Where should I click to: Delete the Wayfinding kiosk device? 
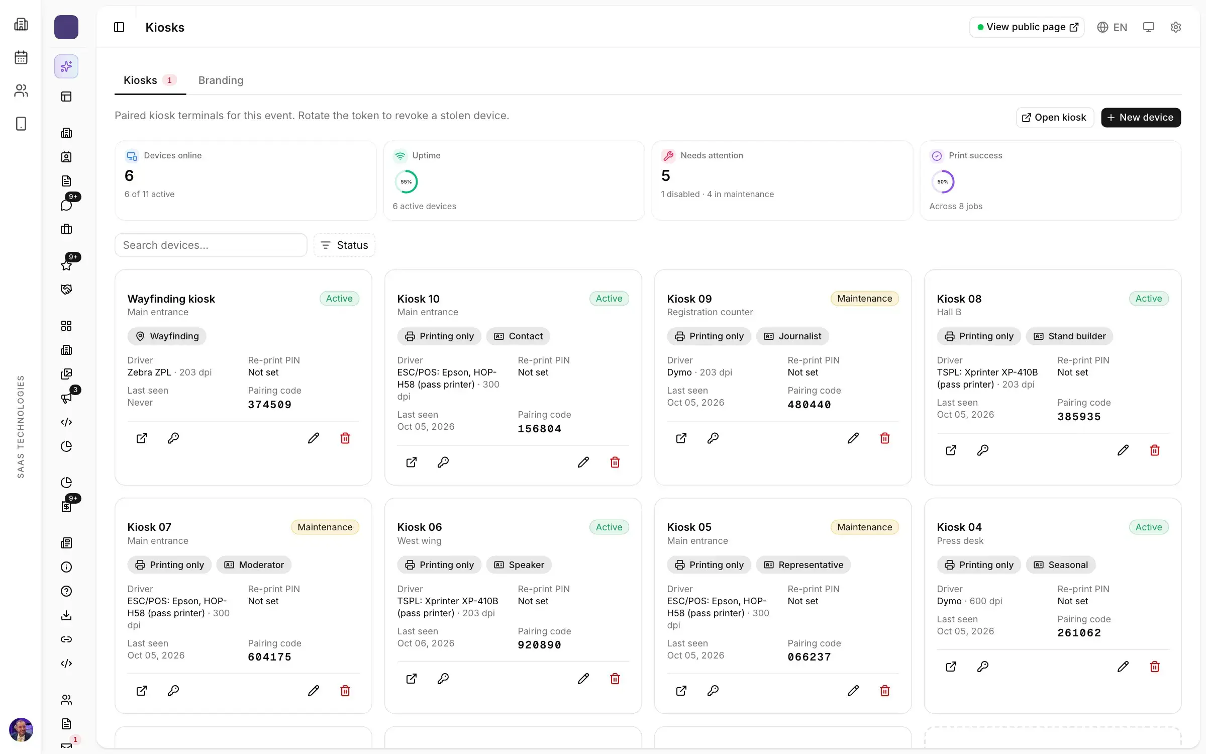[345, 438]
